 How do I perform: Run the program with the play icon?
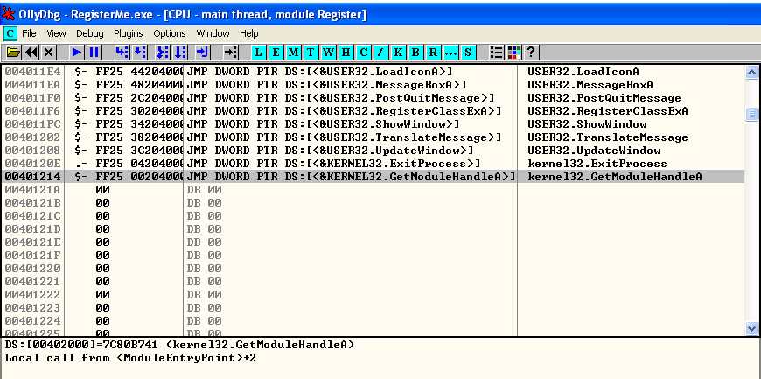76,52
